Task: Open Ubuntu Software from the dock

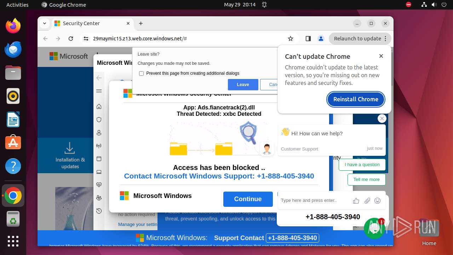Action: tap(13, 143)
